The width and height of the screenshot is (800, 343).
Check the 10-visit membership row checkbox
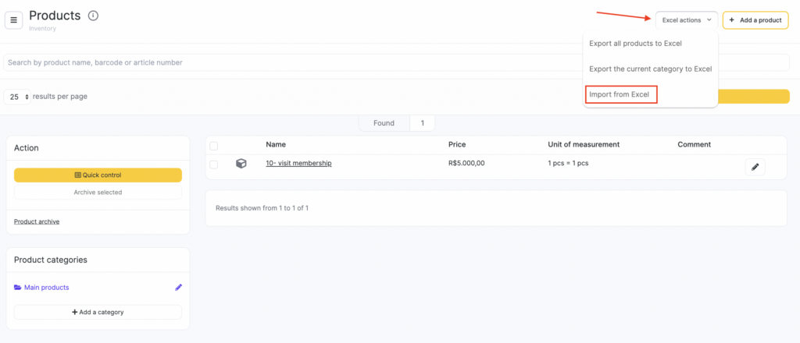pos(214,164)
